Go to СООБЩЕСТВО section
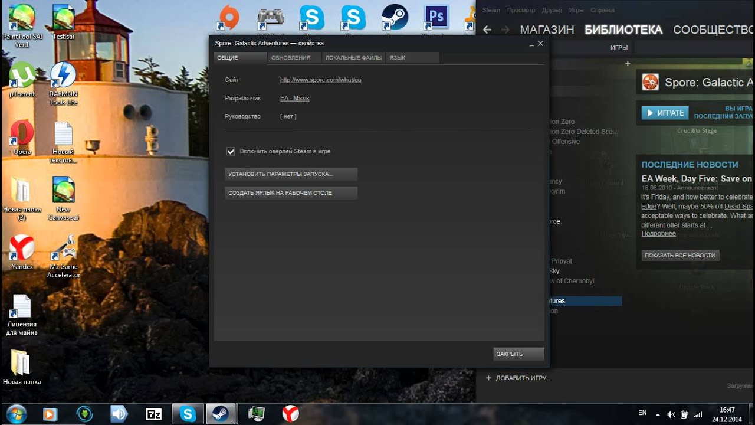 714,30
